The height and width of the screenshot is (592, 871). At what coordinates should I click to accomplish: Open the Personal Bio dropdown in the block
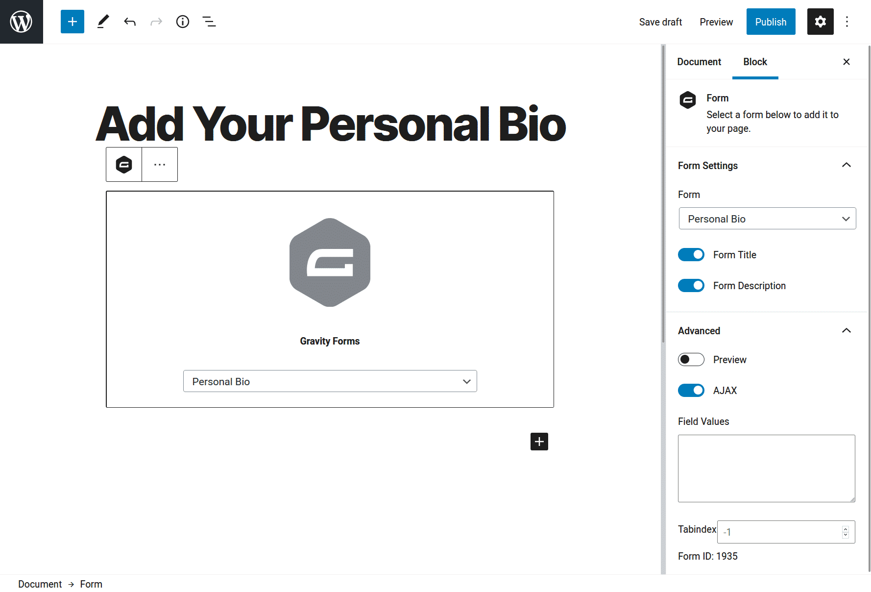click(x=330, y=381)
